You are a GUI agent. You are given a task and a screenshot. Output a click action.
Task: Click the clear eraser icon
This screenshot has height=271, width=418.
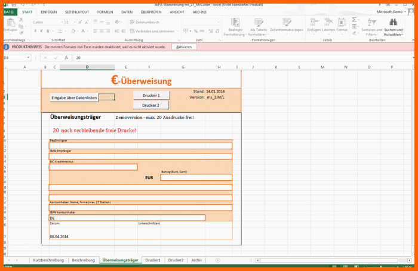pos(354,33)
